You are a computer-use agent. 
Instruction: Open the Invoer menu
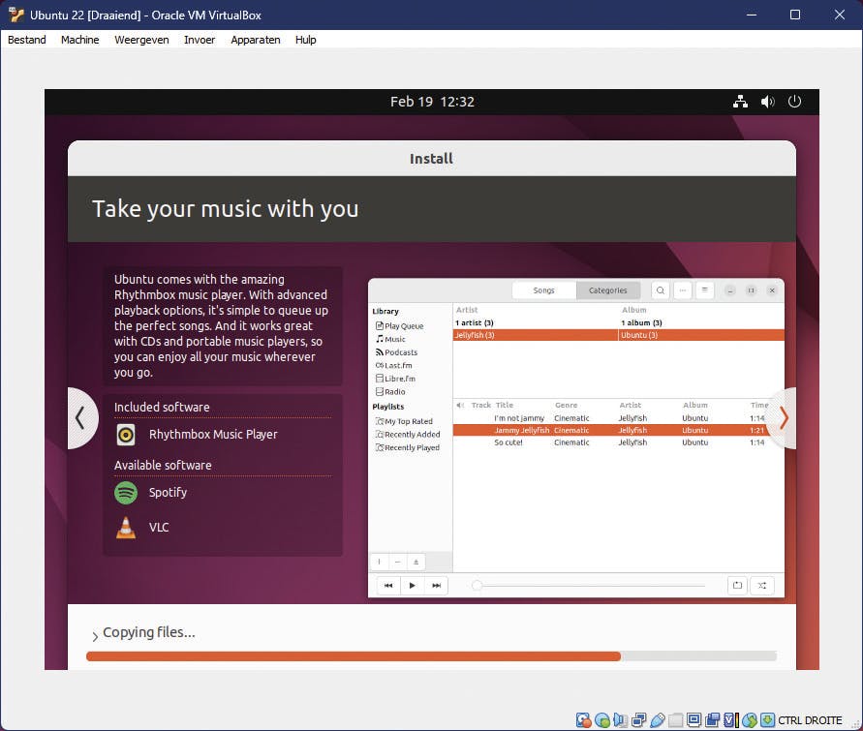click(x=200, y=40)
